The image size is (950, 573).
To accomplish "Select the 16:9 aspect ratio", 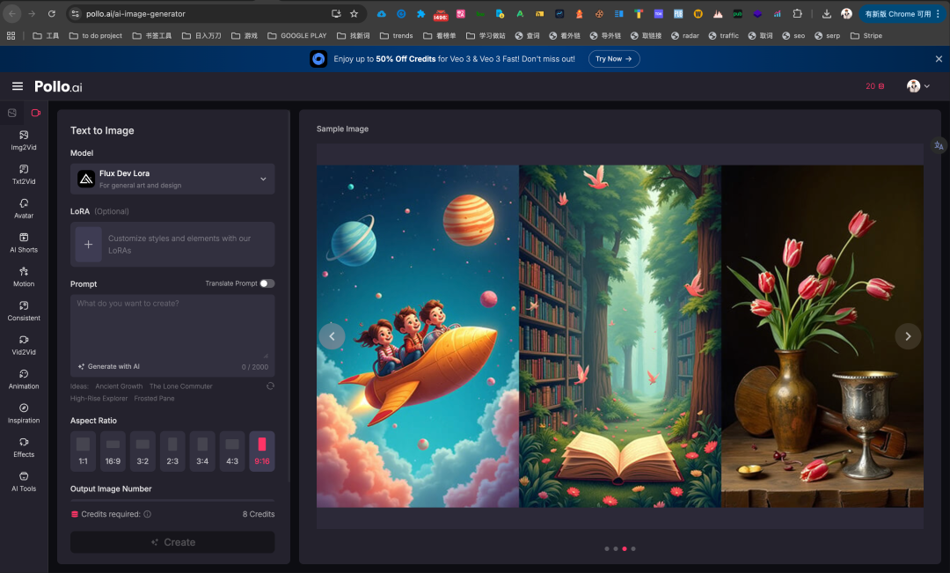I will click(113, 452).
